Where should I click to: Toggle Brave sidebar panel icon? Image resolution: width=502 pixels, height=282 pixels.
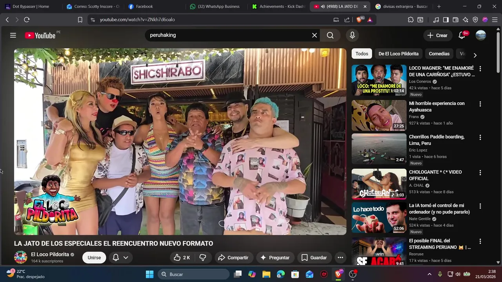[x=446, y=20]
